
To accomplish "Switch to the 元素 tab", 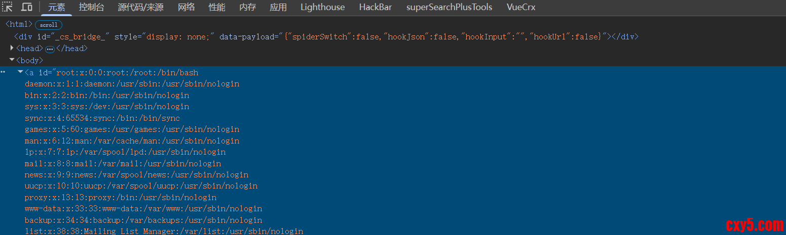I will 57,7.
